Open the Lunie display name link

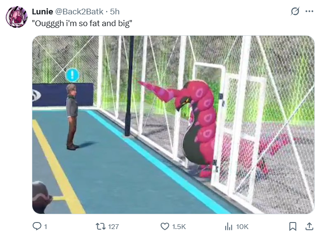point(42,12)
